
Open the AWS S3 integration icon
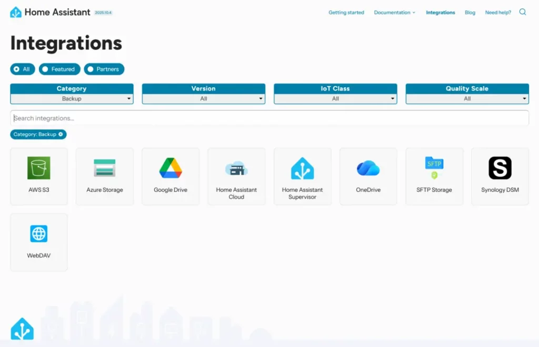click(39, 168)
